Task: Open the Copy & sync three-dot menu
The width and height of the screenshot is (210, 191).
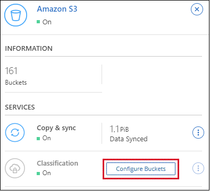Action: click(x=198, y=132)
